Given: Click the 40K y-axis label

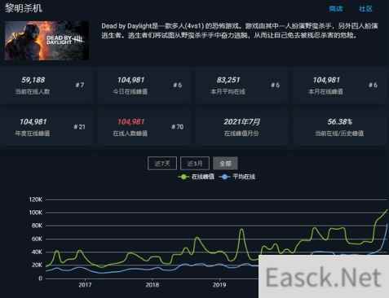Looking at the screenshot, I should pyautogui.click(x=37, y=252).
